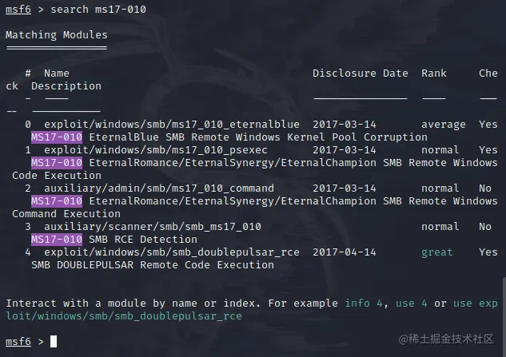Click the 'average' rank value
The image size is (506, 357).
click(444, 125)
